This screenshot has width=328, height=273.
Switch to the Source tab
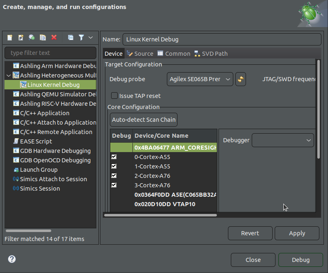[140, 54]
